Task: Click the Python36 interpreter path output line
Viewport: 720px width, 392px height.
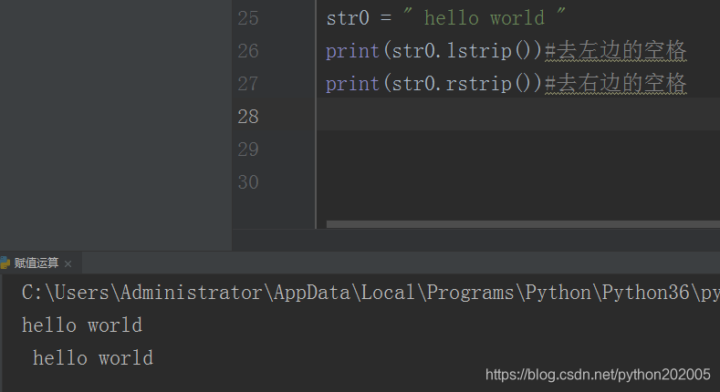Action: tap(370, 293)
